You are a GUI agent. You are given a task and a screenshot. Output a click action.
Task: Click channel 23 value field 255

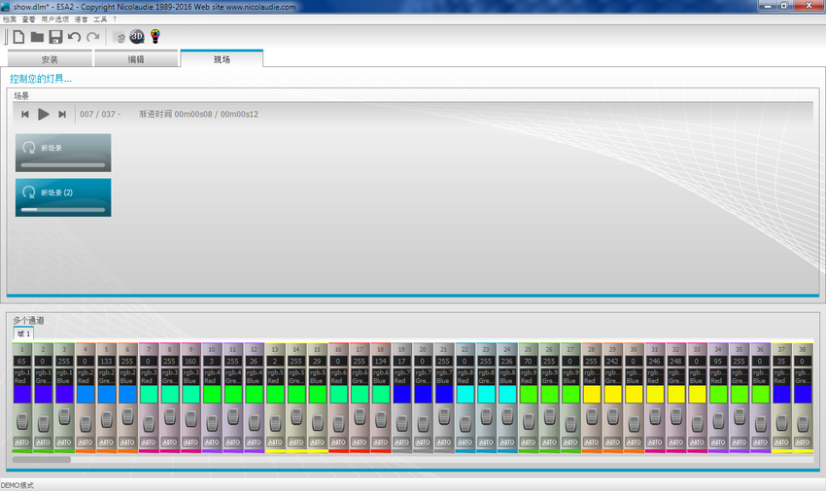point(486,362)
